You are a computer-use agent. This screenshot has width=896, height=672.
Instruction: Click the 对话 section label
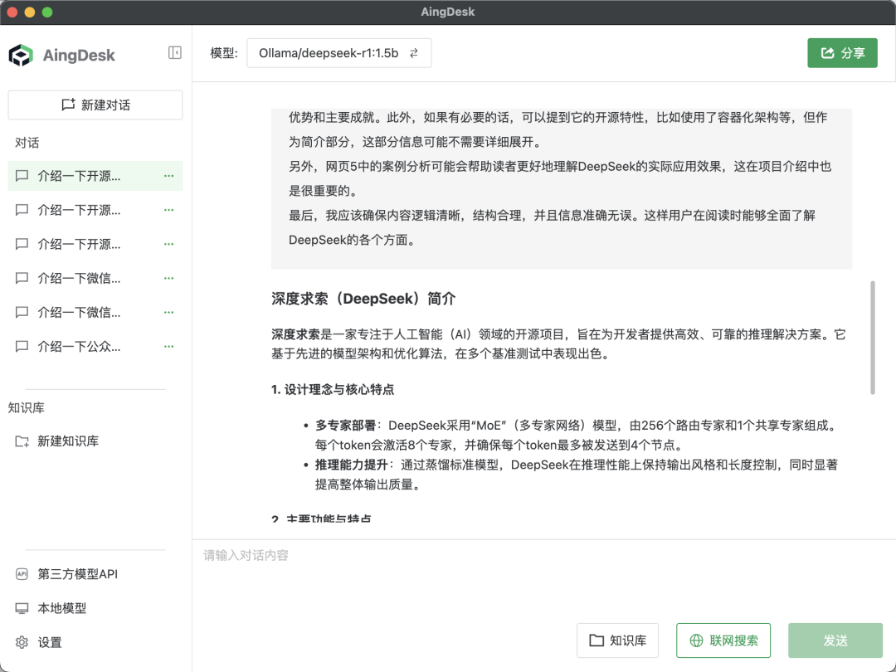pyautogui.click(x=27, y=143)
